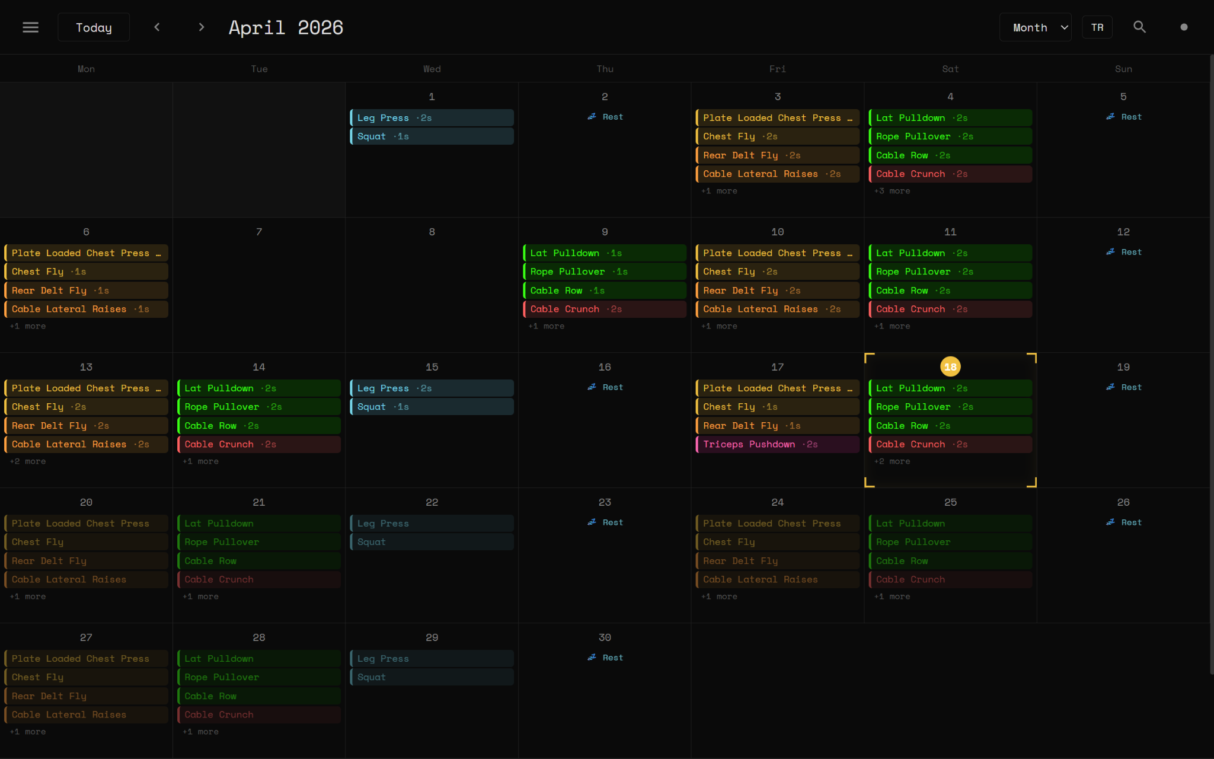Open Squat event on April 1

pyautogui.click(x=432, y=136)
